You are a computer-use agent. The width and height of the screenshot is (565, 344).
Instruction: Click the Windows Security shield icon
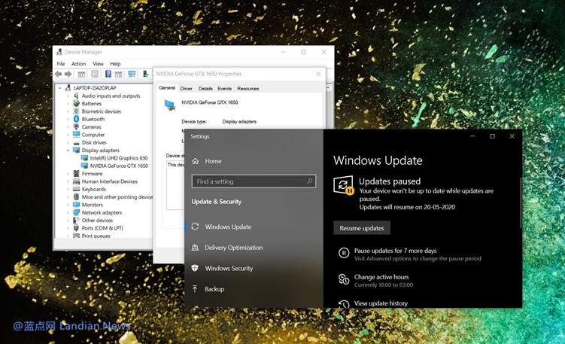pos(196,268)
